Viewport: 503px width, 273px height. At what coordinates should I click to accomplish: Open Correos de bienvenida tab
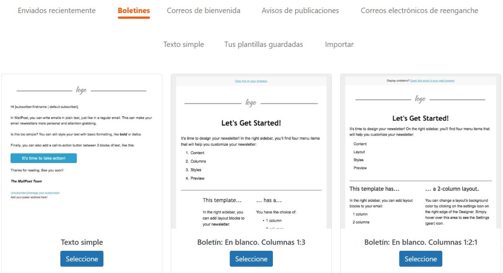point(204,10)
